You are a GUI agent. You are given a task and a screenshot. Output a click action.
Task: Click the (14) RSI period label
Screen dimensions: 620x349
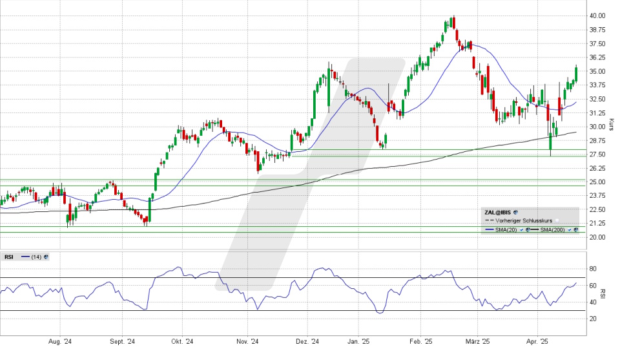pos(36,257)
